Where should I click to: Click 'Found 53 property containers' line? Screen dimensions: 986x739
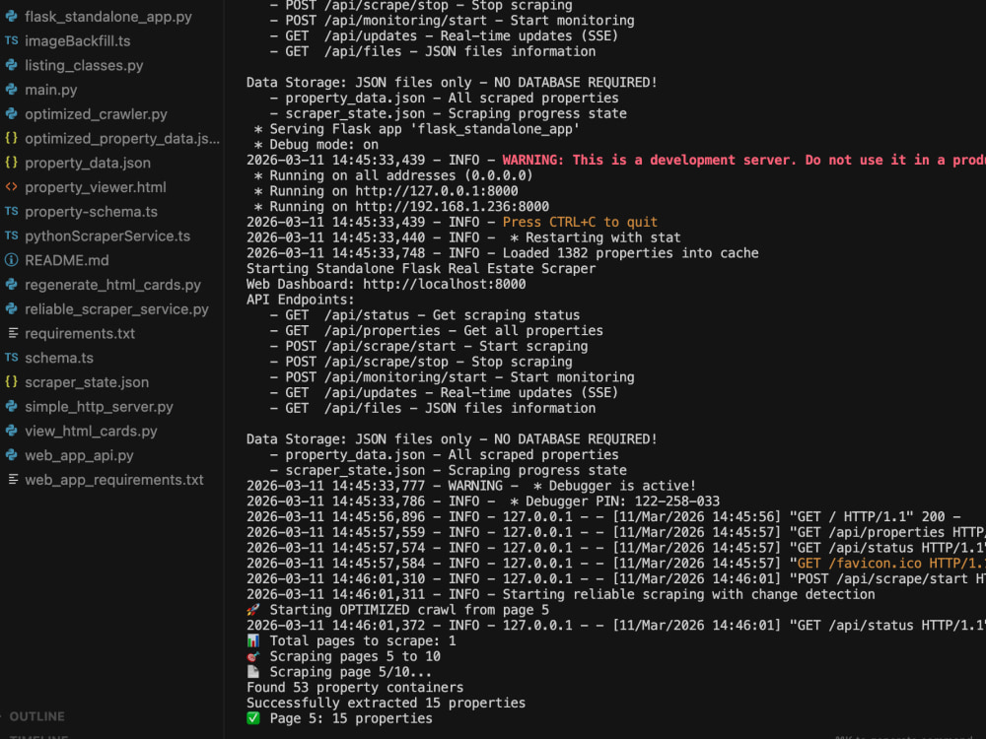(355, 688)
